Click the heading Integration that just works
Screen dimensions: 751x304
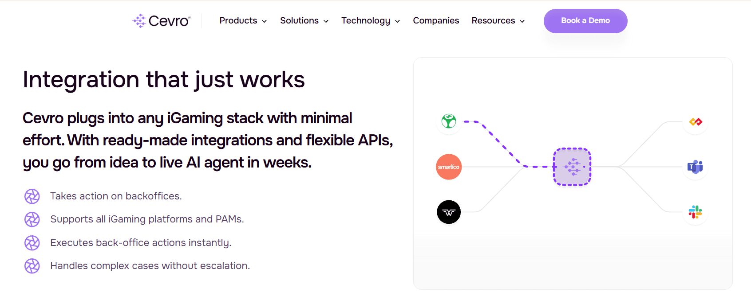click(164, 80)
